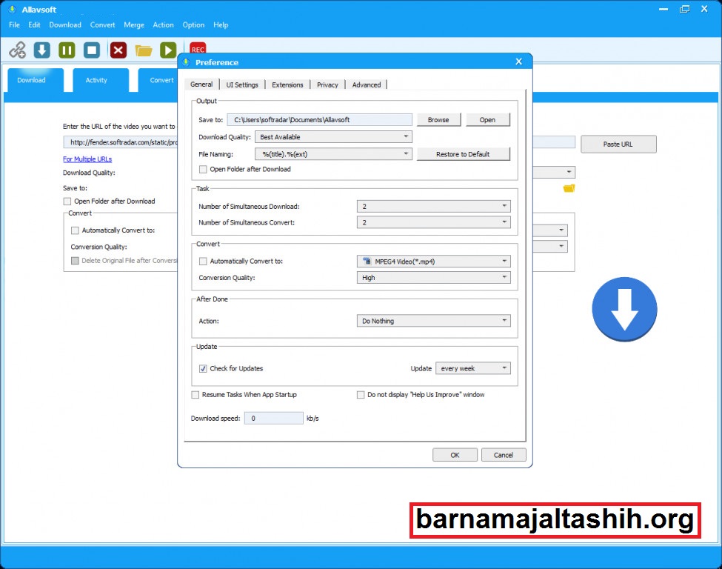Select the General tab
The width and height of the screenshot is (722, 569).
pos(201,84)
